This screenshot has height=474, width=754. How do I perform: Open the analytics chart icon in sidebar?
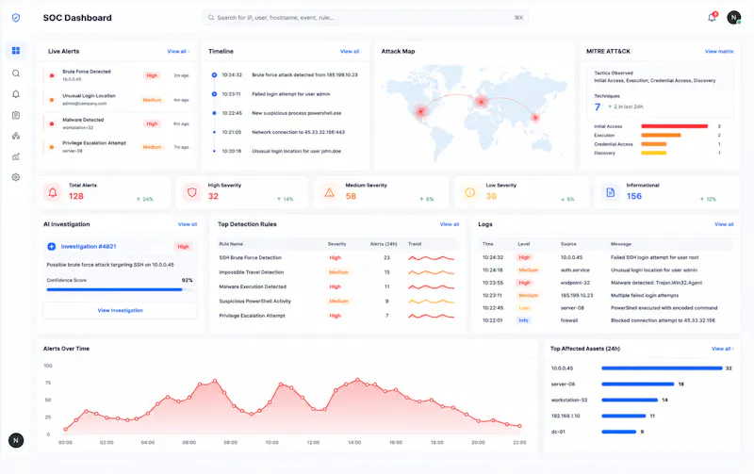tap(16, 156)
